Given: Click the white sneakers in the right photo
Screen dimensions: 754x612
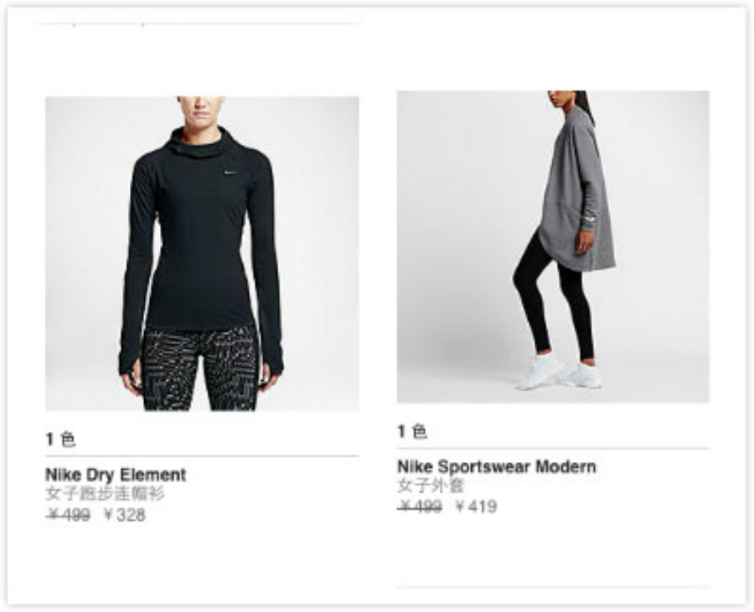Looking at the screenshot, I should [x=560, y=373].
